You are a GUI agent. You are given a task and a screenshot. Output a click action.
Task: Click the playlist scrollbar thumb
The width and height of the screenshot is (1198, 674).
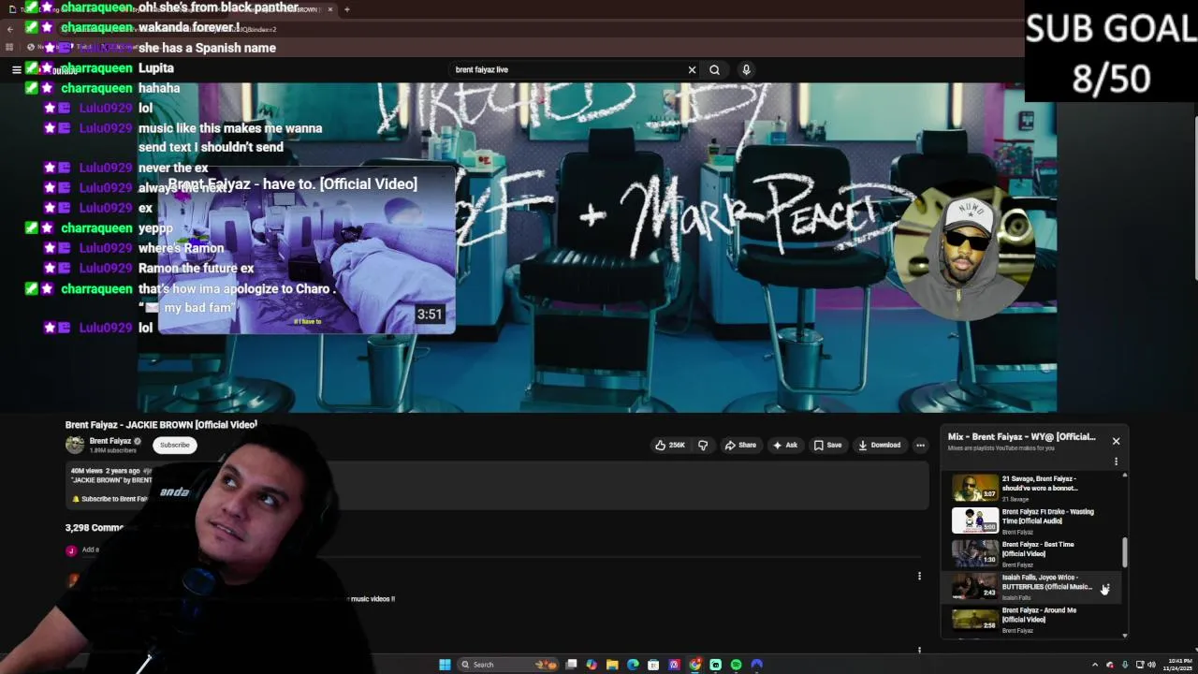(x=1125, y=552)
